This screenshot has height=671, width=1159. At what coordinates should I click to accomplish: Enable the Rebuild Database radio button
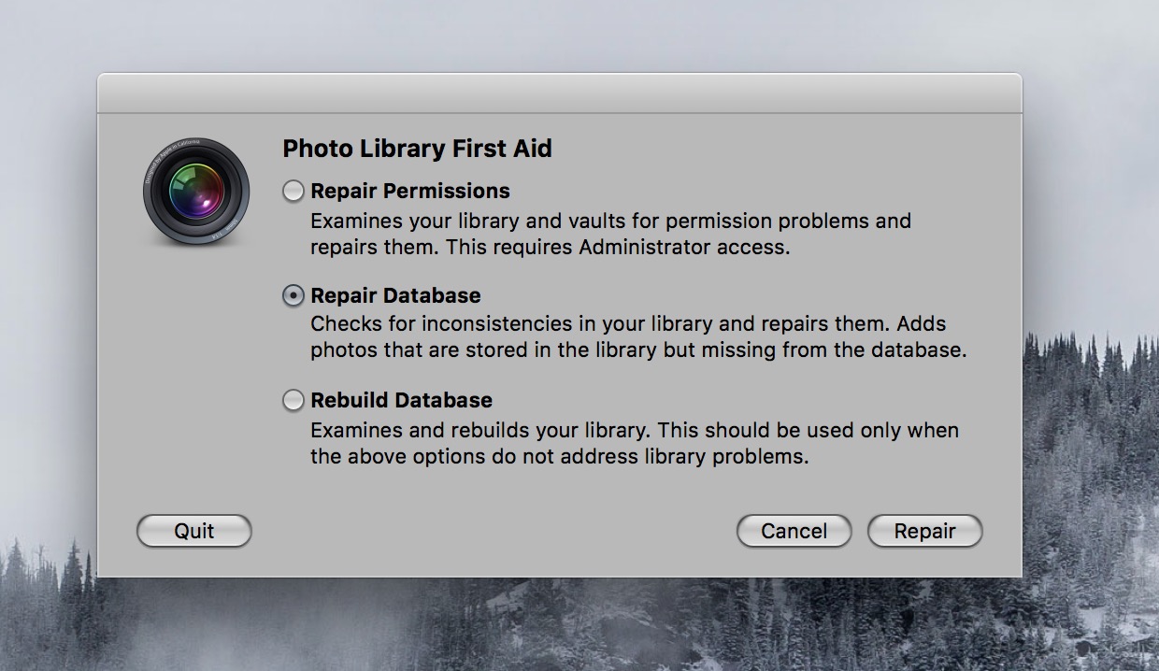[x=293, y=401]
